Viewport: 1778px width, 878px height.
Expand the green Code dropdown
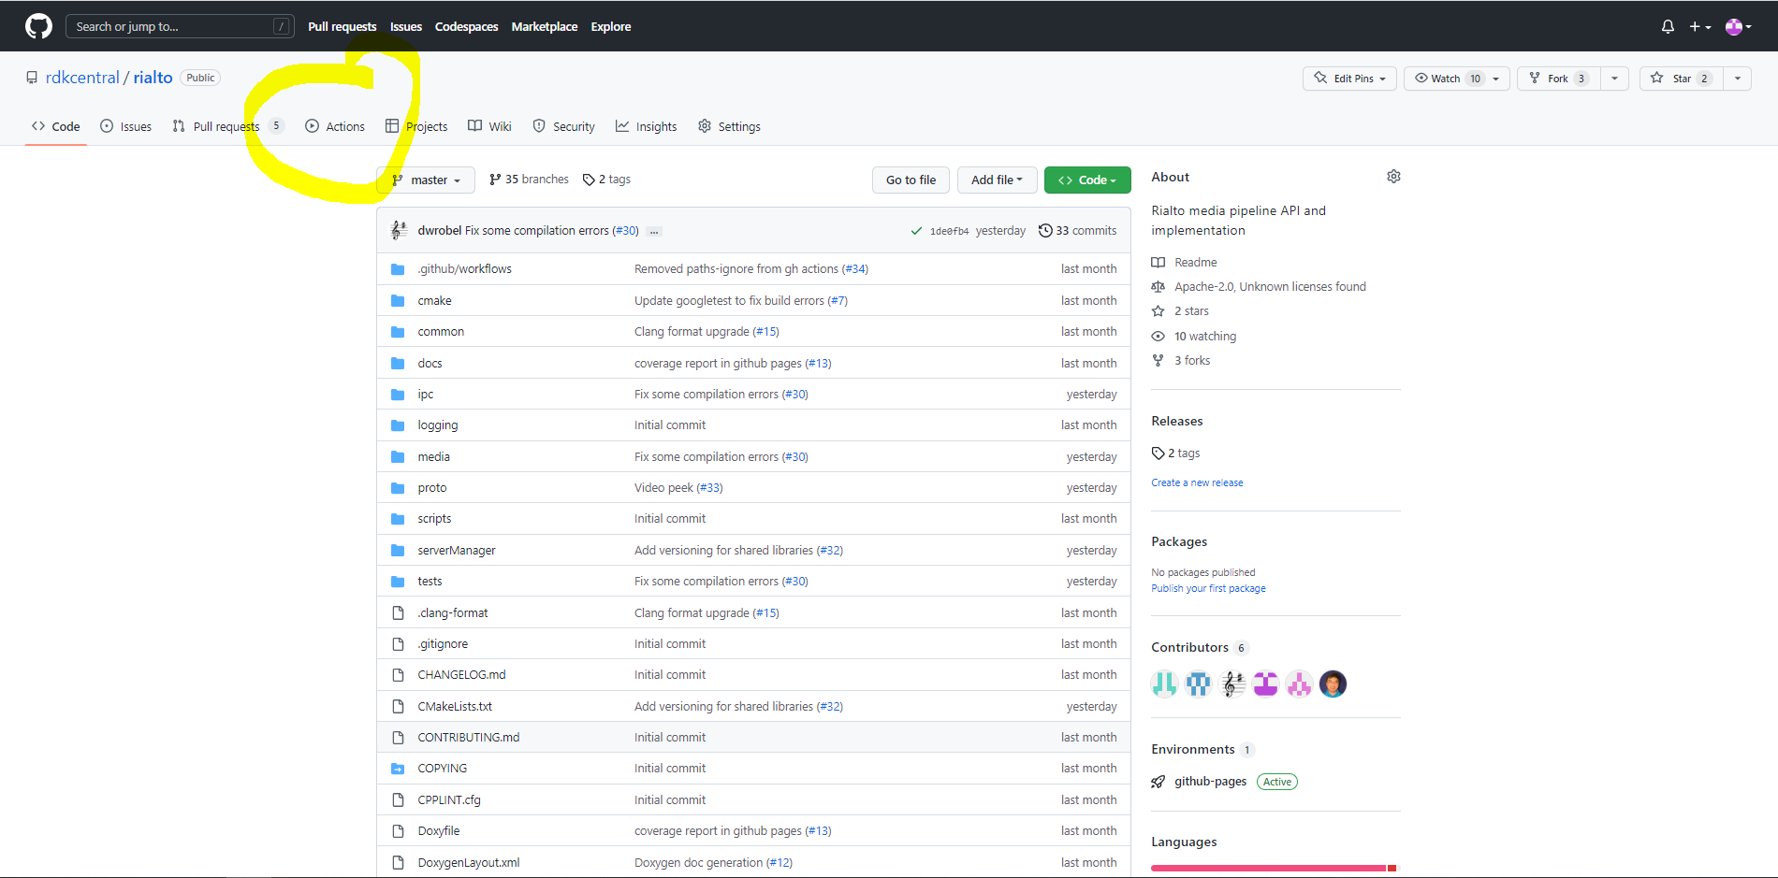[1086, 180]
